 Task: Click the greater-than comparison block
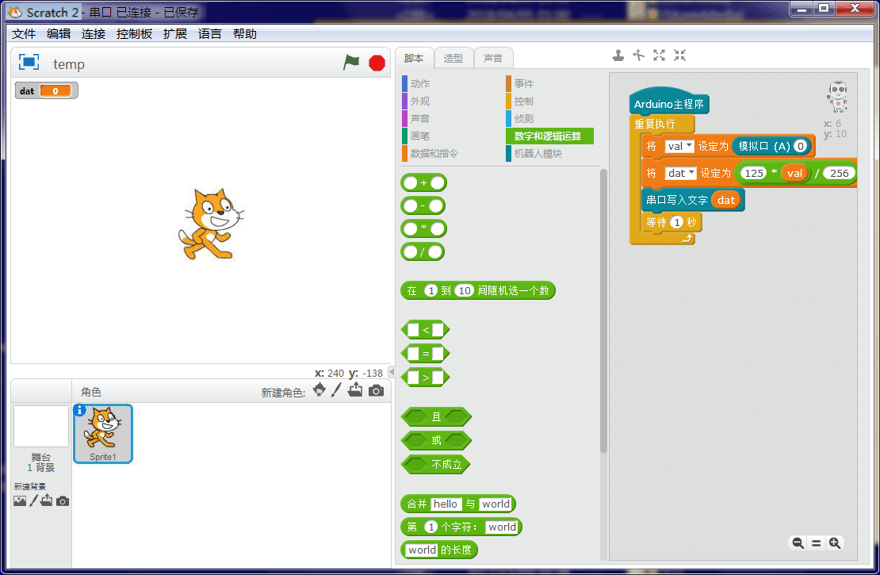tap(426, 378)
